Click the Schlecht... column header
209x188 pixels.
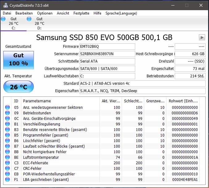[133, 101]
